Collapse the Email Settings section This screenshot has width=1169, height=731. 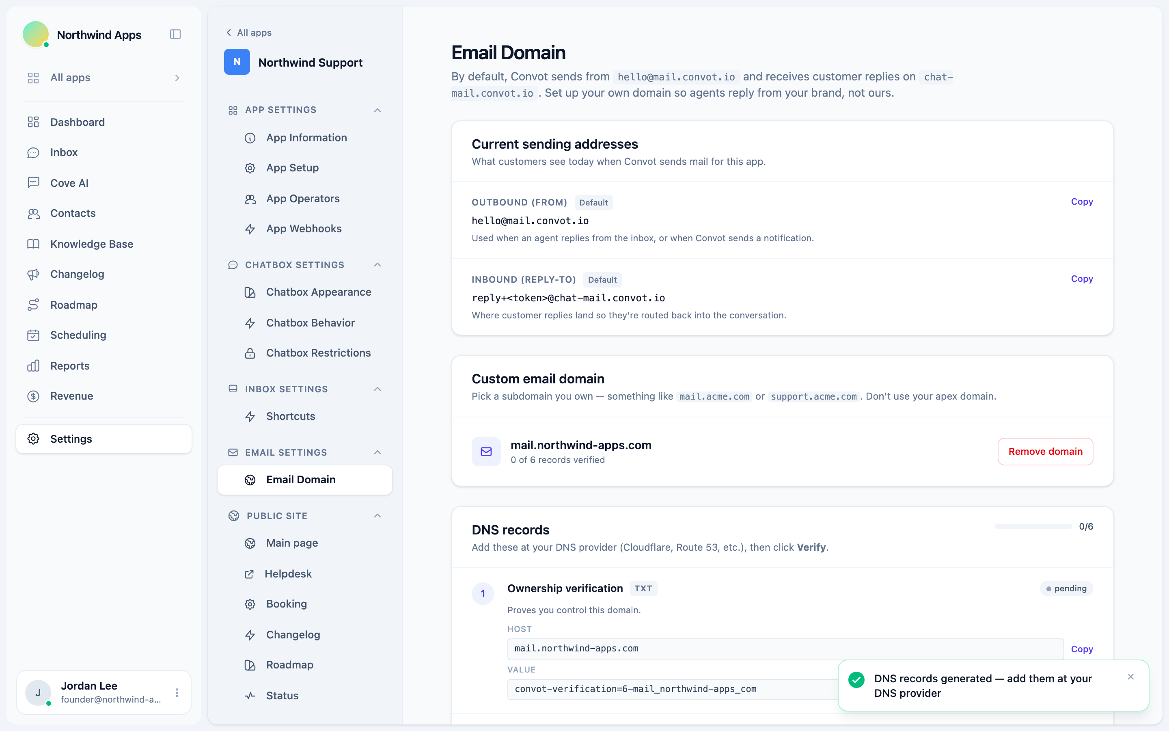coord(377,452)
